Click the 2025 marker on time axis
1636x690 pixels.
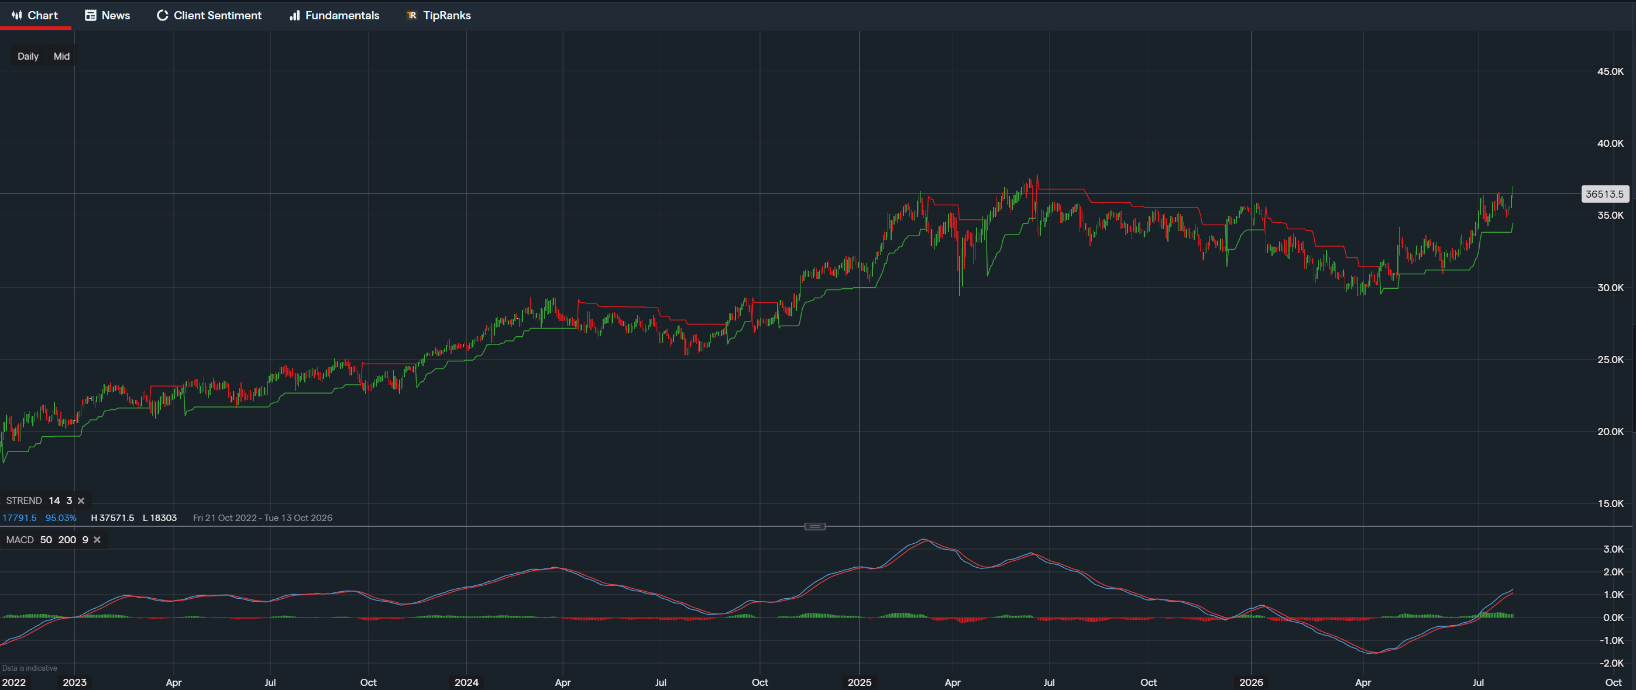coord(860,682)
